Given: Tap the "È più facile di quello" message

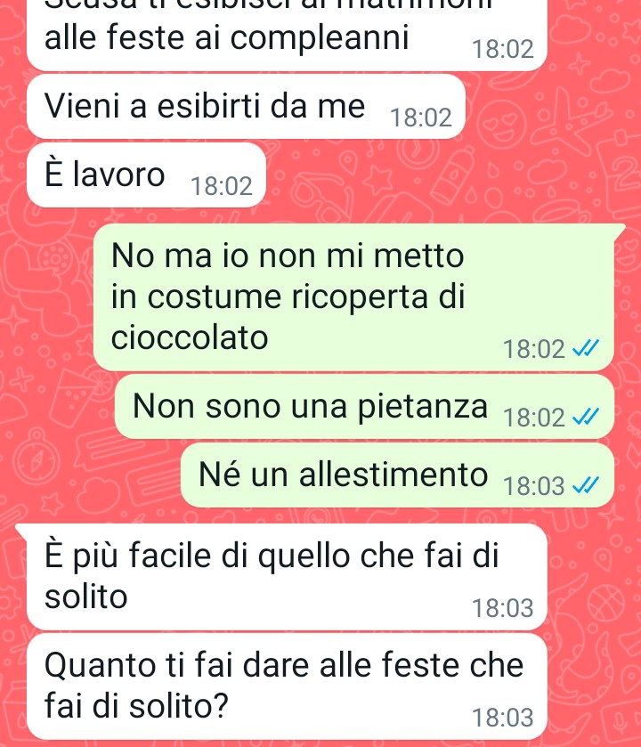Looking at the screenshot, I should point(287,576).
